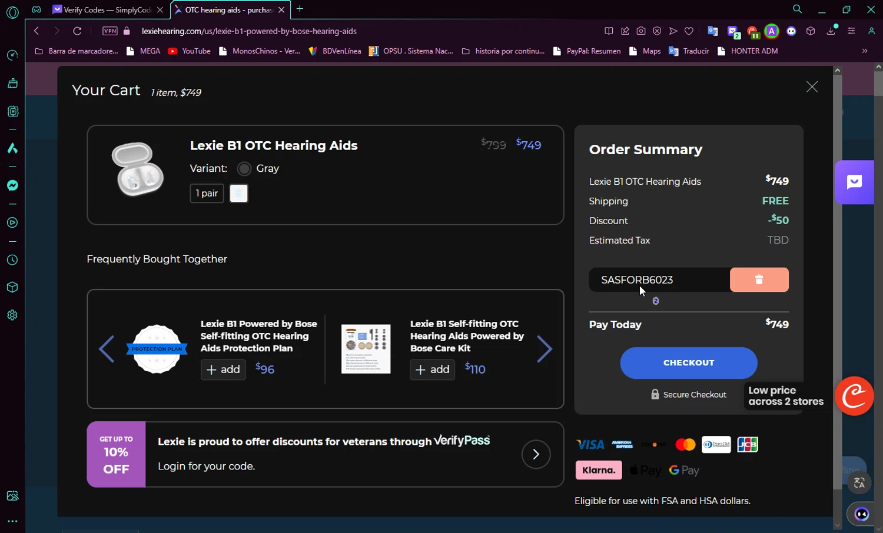Add page to bookmarks heart icon
Viewport: 883px width, 533px height.
coord(689,31)
